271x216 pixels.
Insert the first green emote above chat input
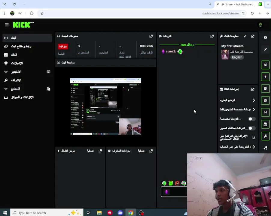tap(164, 183)
